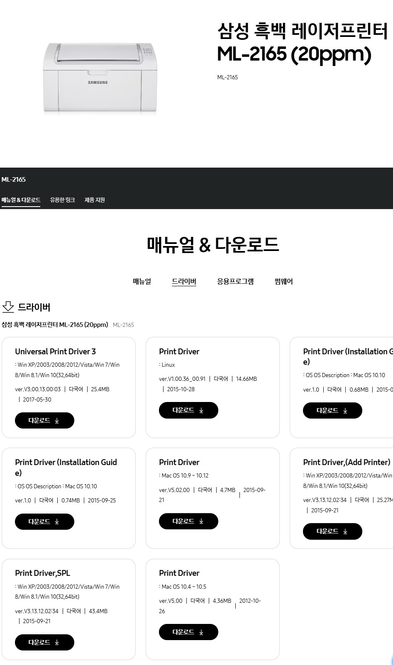
Task: Click the 2015-10-28 date text
Action: tap(181, 389)
